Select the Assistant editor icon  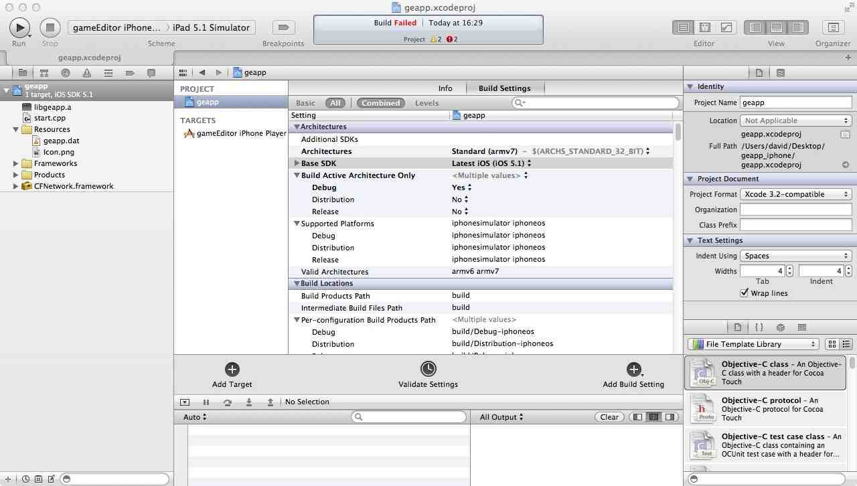(704, 27)
